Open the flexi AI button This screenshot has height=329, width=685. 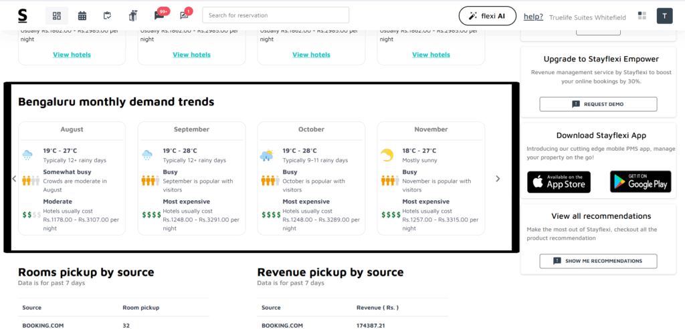click(x=488, y=16)
